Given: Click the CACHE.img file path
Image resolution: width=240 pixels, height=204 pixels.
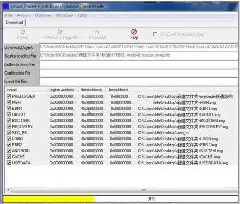Looking at the screenshot, I should tap(179, 157).
